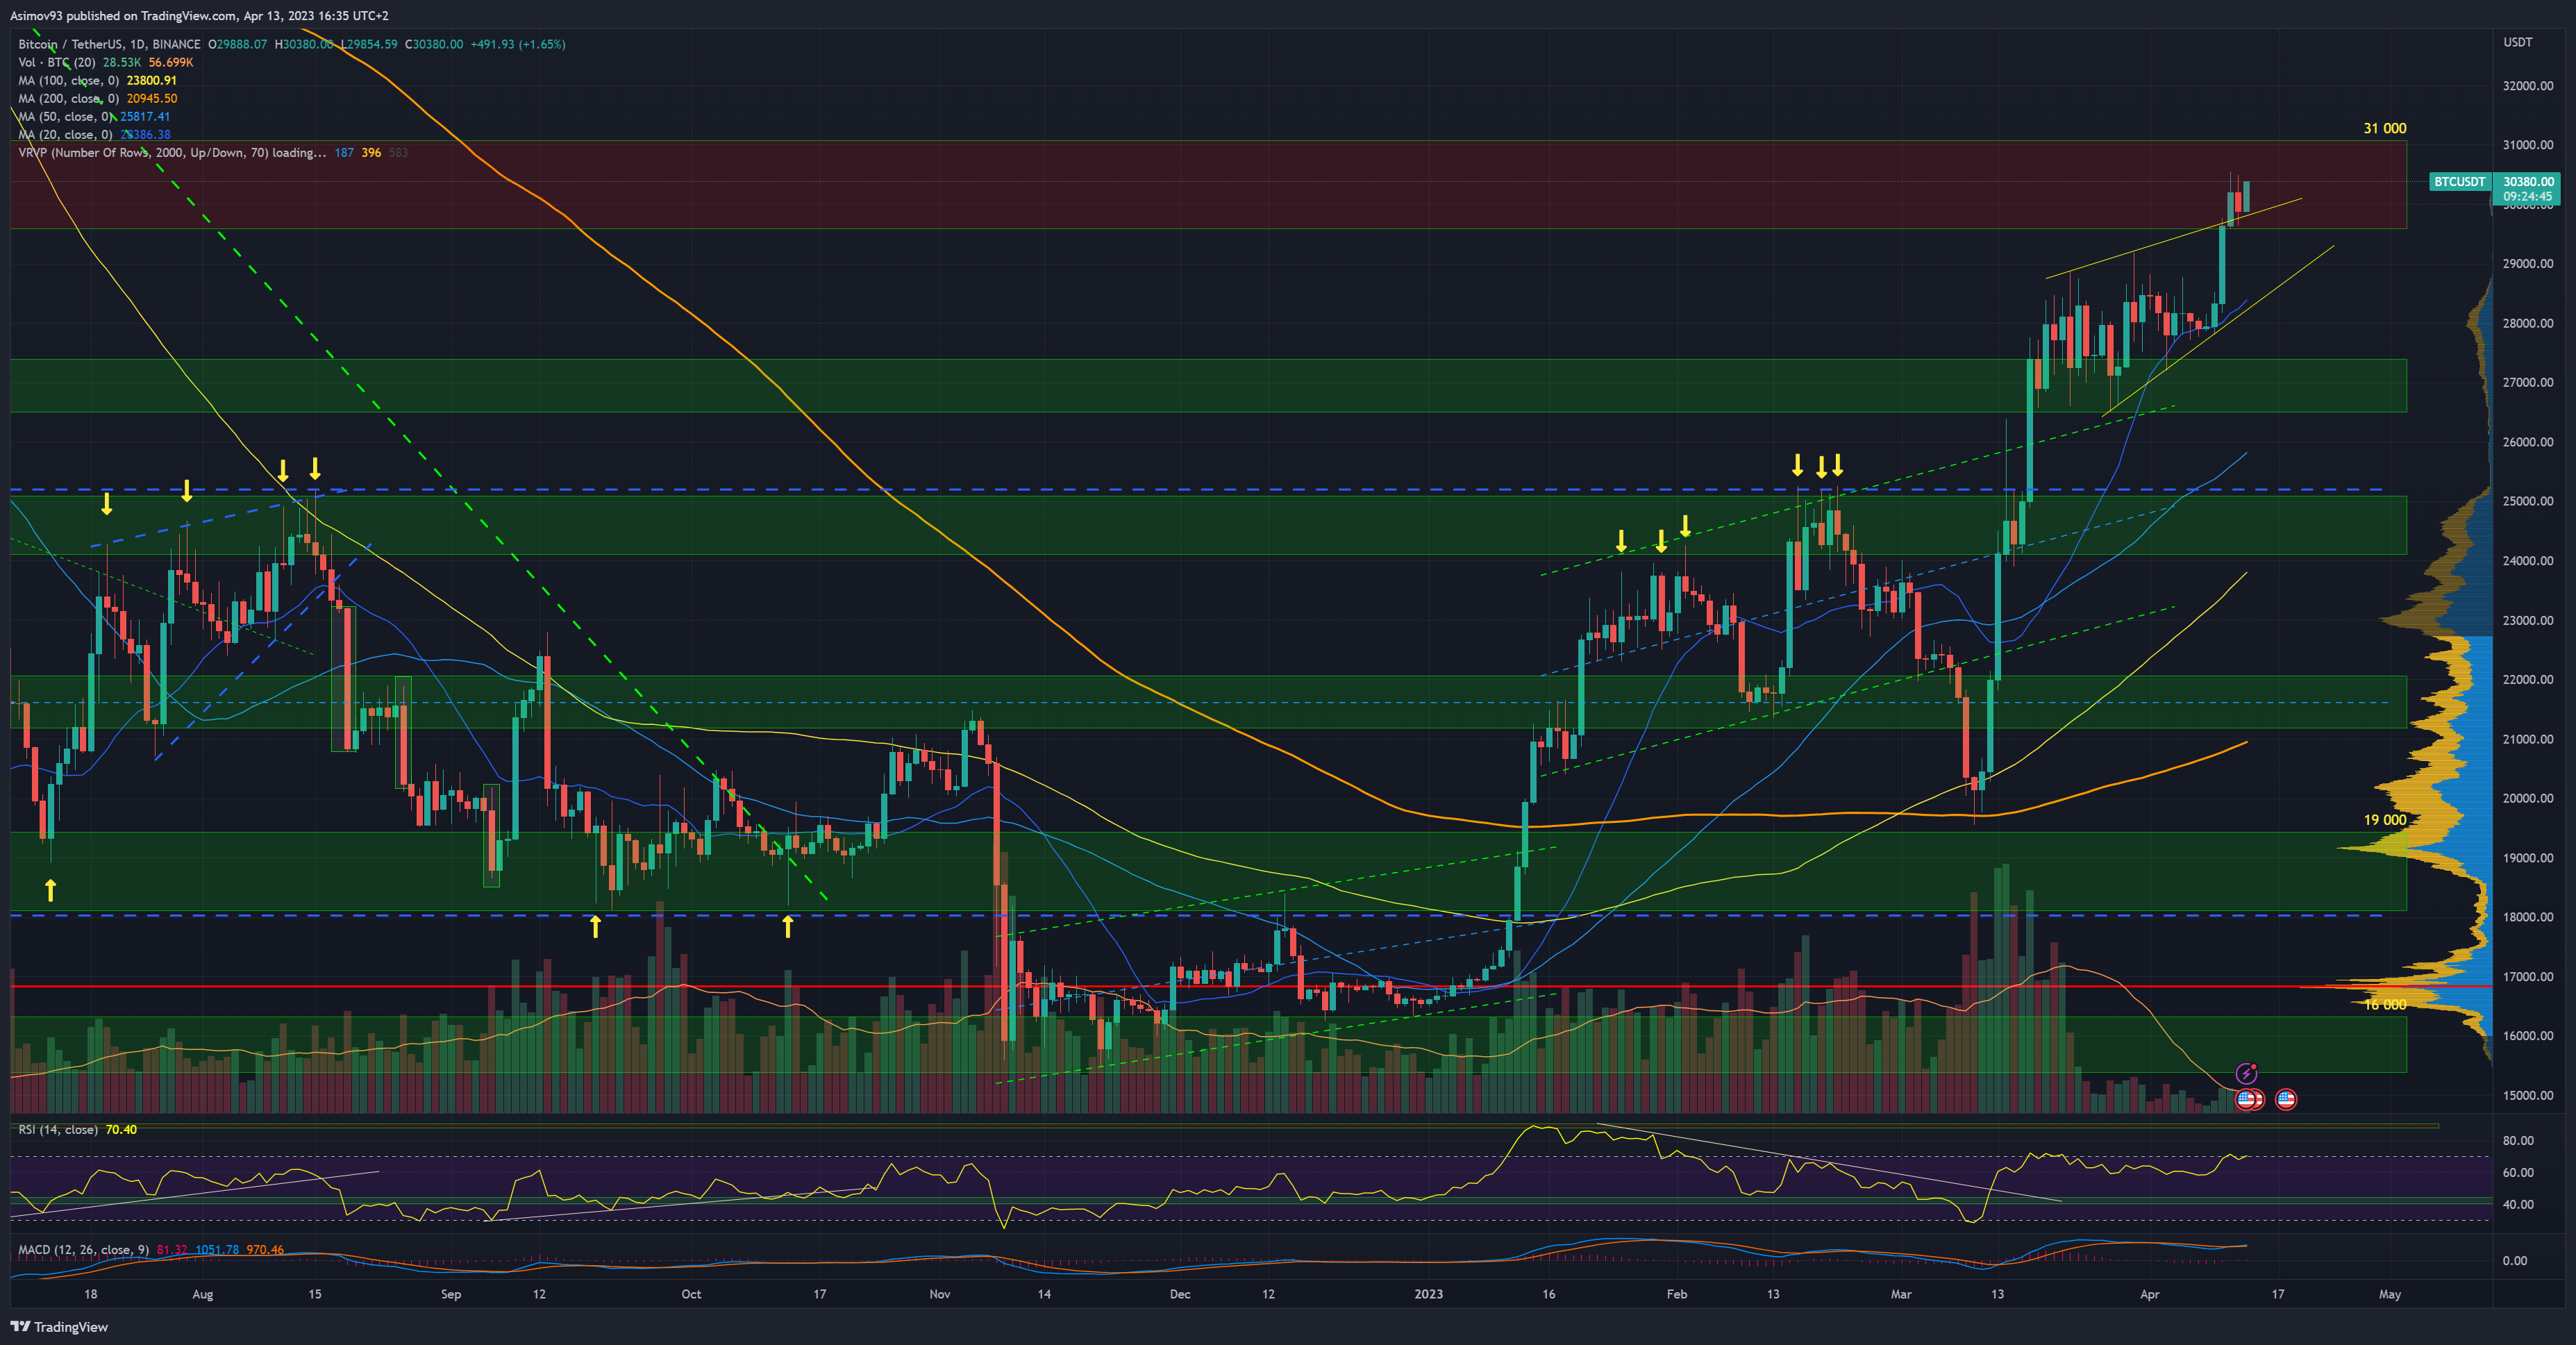Screen dimensions: 2576x1345
Task: Click the rightmost US flag economic event icon
Action: click(x=2286, y=1099)
